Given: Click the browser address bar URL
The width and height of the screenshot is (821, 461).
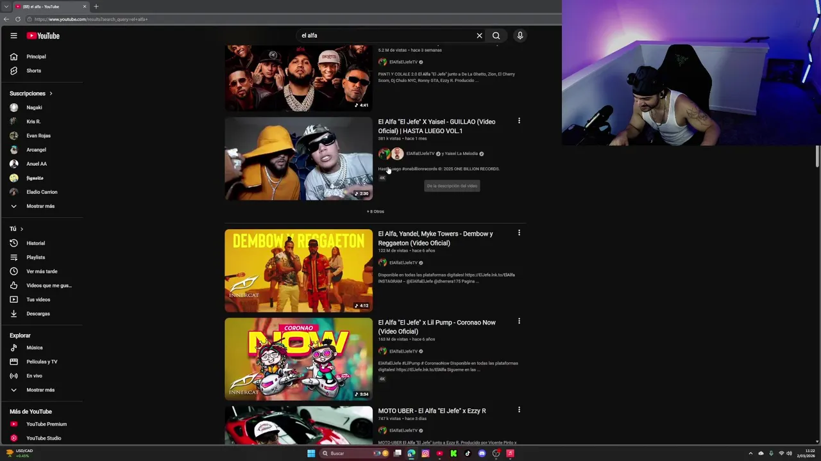Looking at the screenshot, I should click(91, 19).
